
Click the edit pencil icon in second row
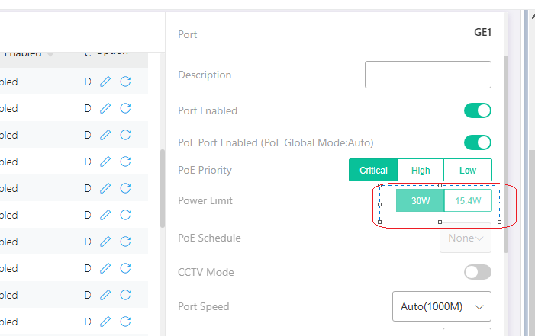105,108
